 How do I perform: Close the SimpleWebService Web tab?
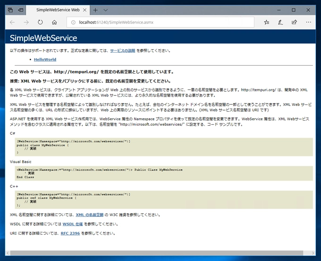point(84,10)
